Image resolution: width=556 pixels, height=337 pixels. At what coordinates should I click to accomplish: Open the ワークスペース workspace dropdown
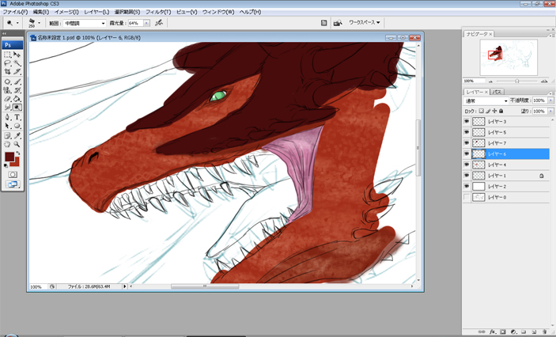point(364,22)
